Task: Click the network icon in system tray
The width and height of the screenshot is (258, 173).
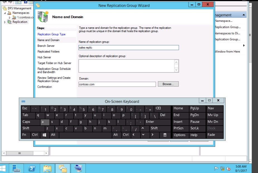Action: (223, 169)
